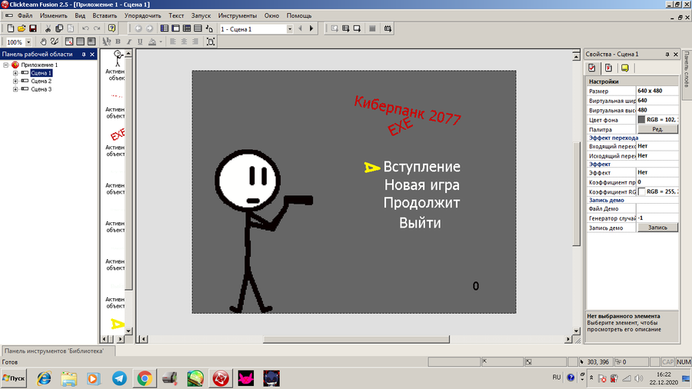692x389 pixels.
Task: Open the 100% zoom level dropdown
Action: [x=28, y=42]
